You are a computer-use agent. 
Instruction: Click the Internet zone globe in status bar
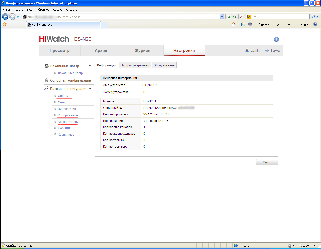pos(236,246)
